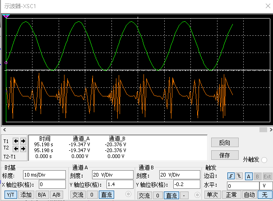Select falling edge trigger icon
The width and height of the screenshot is (273, 201).
point(239,176)
